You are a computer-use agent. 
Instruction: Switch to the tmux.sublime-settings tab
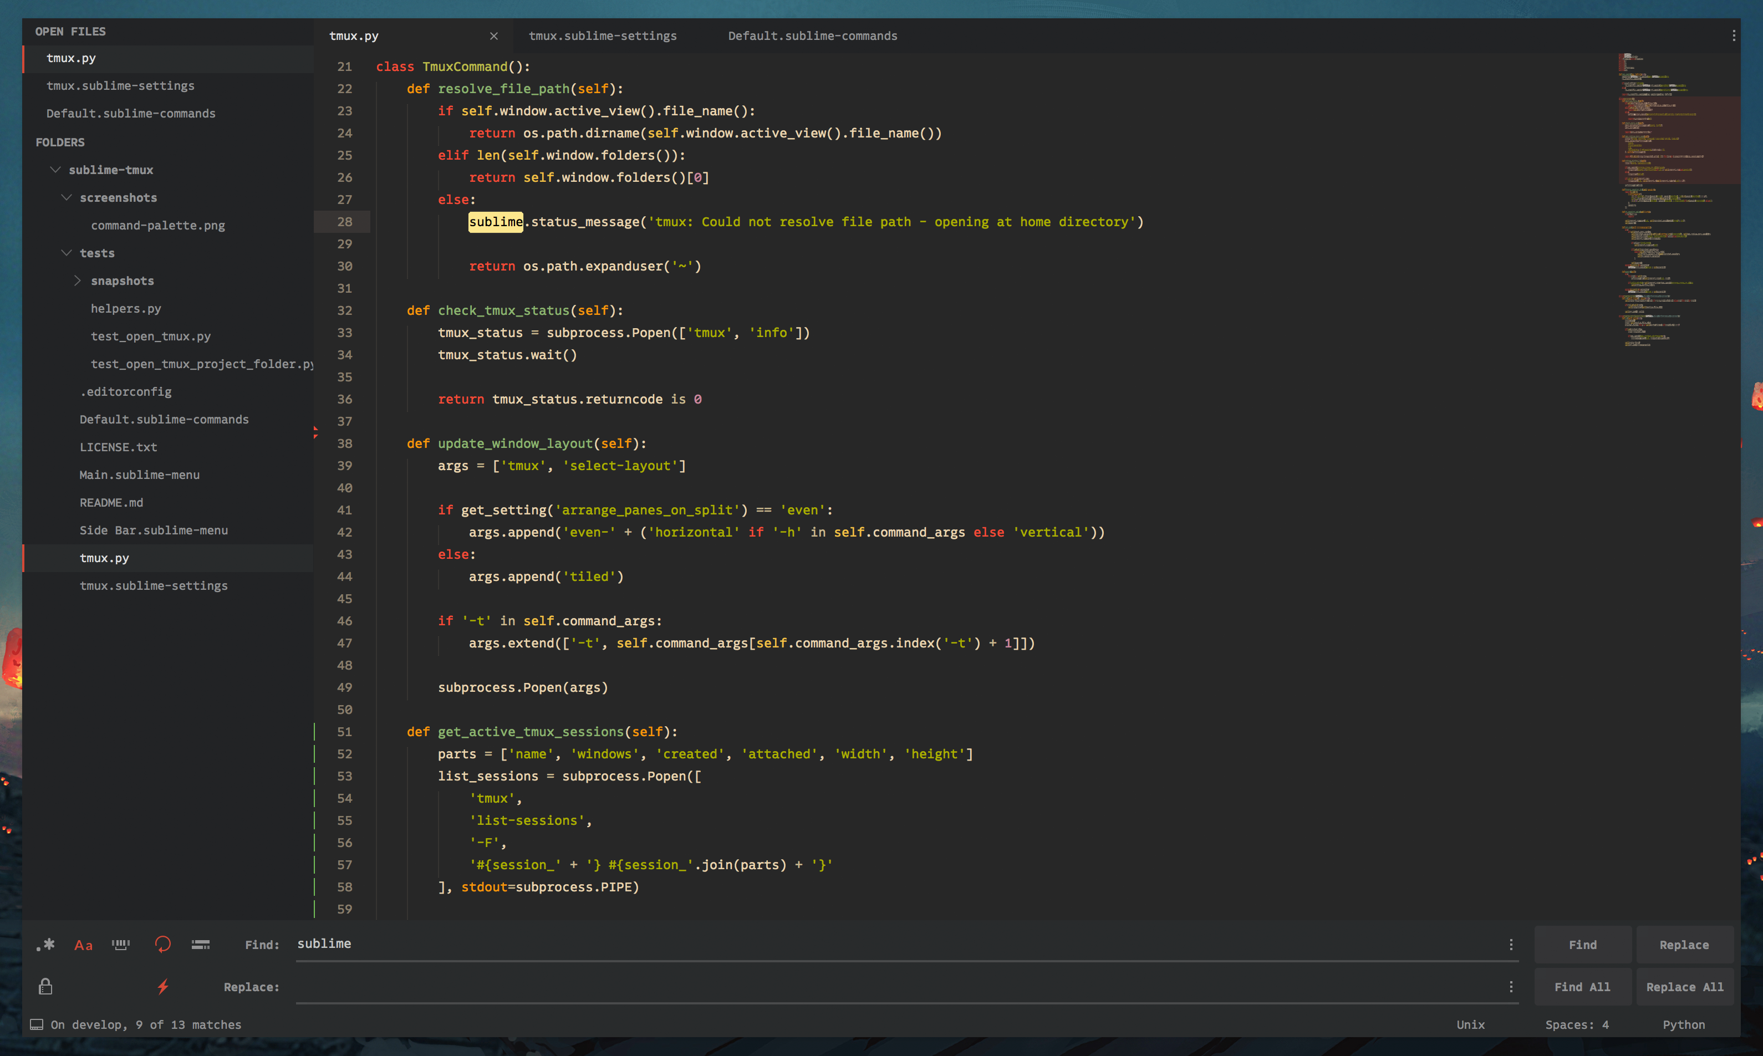[603, 35]
